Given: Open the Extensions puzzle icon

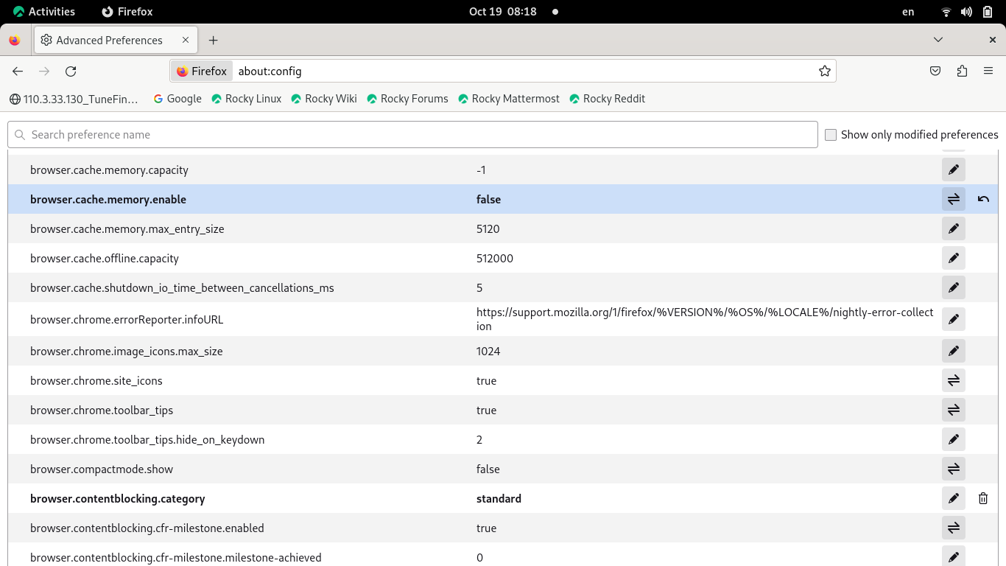Looking at the screenshot, I should pyautogui.click(x=962, y=71).
